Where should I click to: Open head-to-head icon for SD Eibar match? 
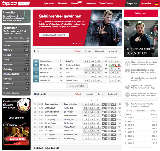click(103, 127)
